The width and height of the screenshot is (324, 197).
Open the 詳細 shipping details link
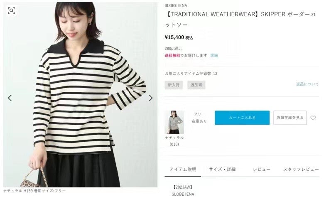click(x=214, y=55)
